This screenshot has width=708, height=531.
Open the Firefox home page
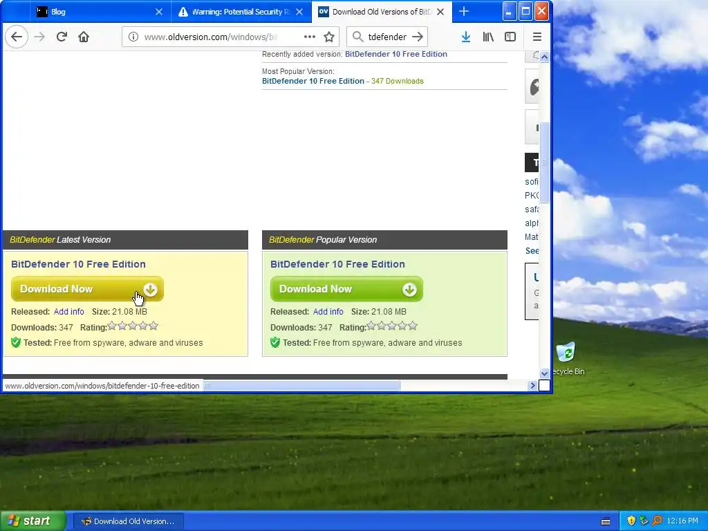click(x=84, y=37)
